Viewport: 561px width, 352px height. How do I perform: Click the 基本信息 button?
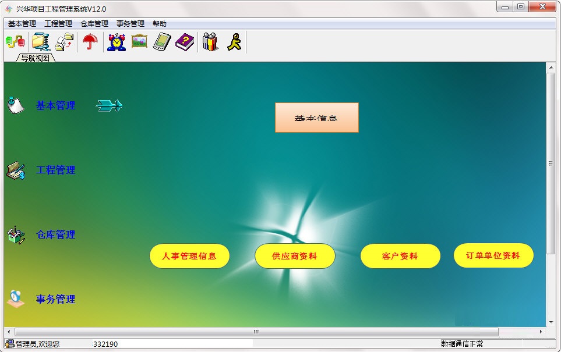316,117
